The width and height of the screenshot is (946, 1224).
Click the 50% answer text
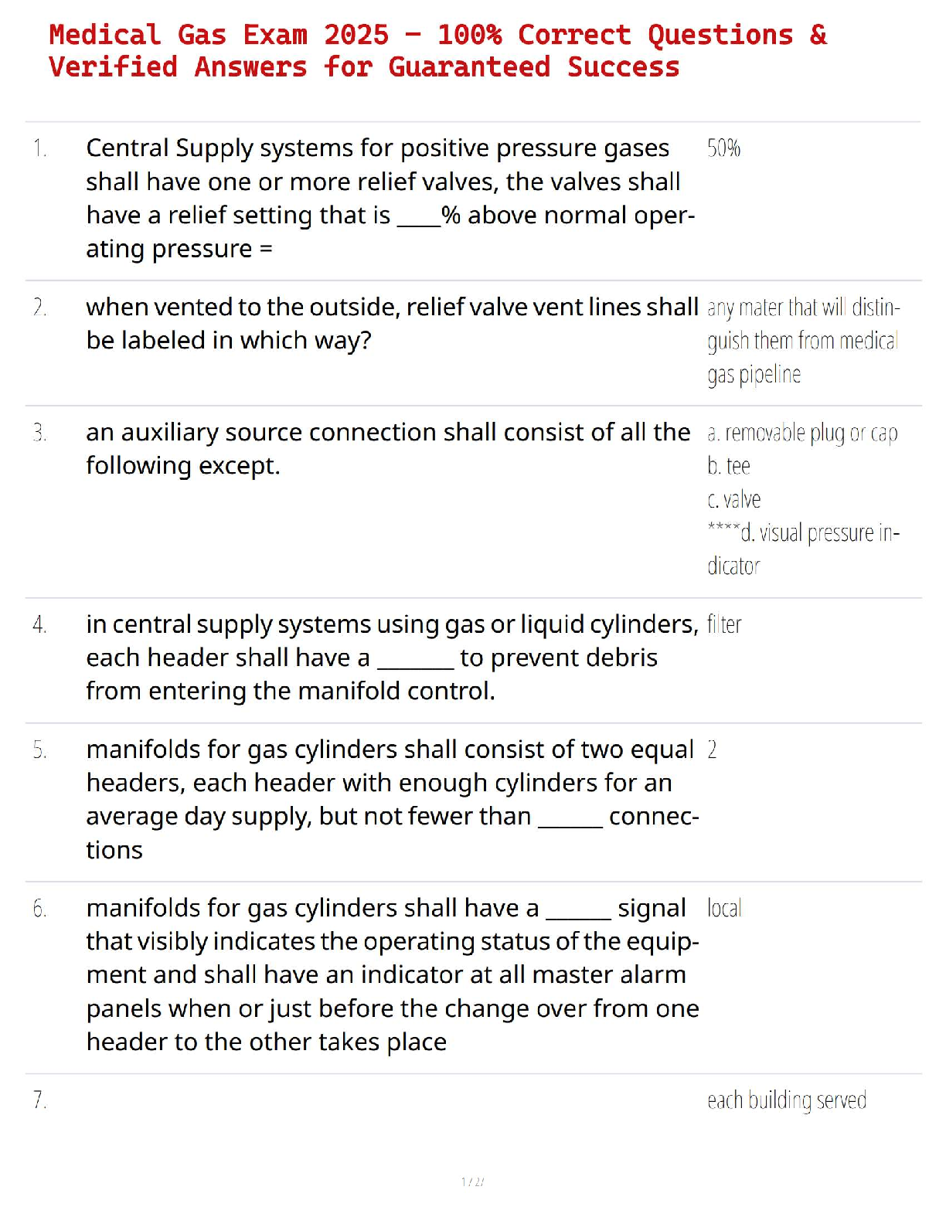coord(723,148)
